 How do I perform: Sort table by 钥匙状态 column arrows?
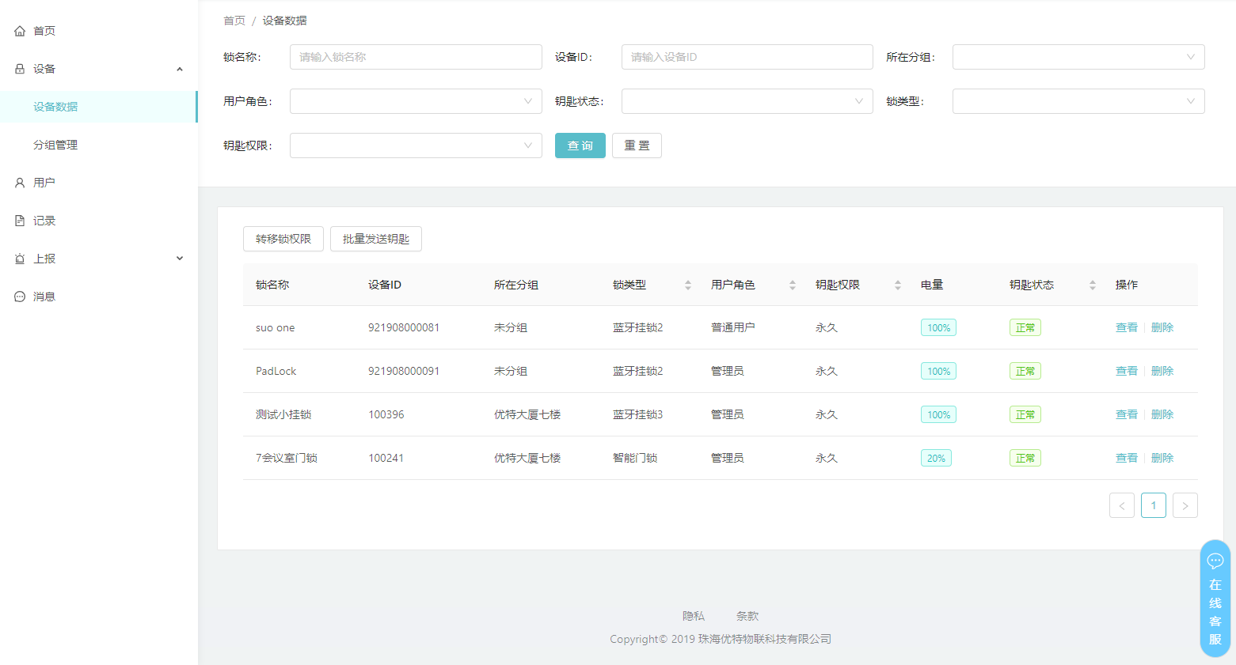pos(1093,285)
